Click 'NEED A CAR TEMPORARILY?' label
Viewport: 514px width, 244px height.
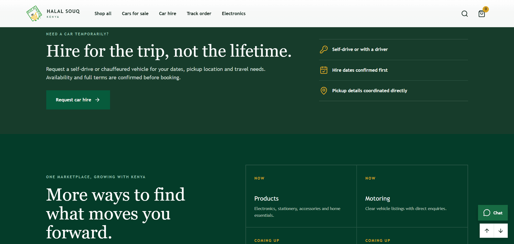(77, 34)
